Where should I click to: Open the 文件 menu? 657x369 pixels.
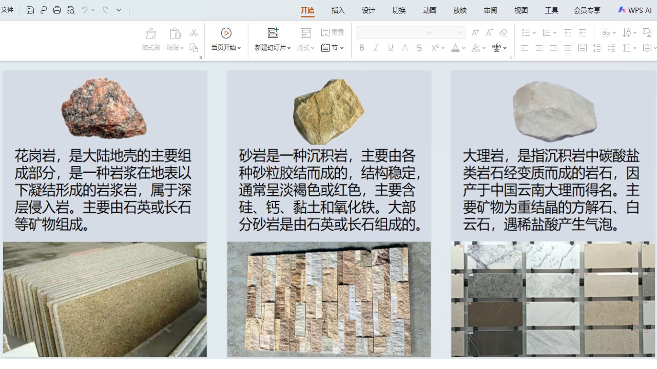pos(8,10)
